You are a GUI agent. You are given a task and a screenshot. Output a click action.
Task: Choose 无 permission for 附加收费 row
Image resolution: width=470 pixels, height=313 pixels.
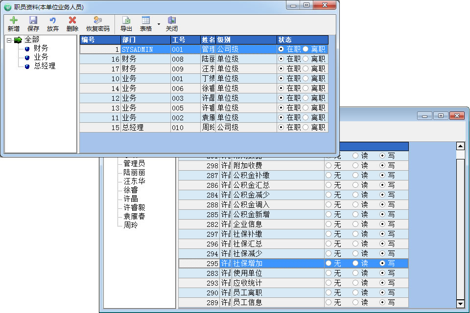click(x=329, y=165)
